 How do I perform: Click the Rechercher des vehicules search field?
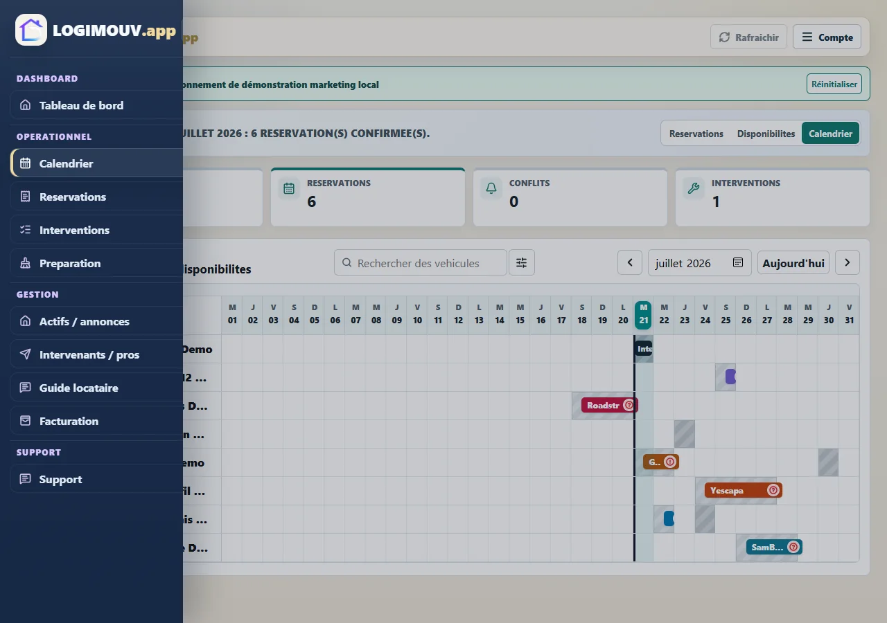point(421,263)
